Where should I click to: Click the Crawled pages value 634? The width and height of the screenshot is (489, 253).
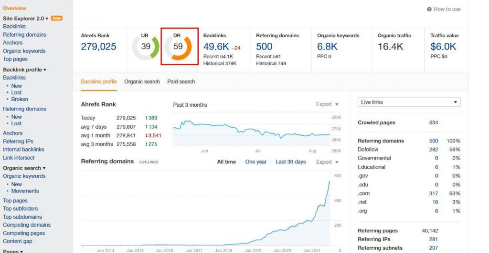(x=434, y=122)
